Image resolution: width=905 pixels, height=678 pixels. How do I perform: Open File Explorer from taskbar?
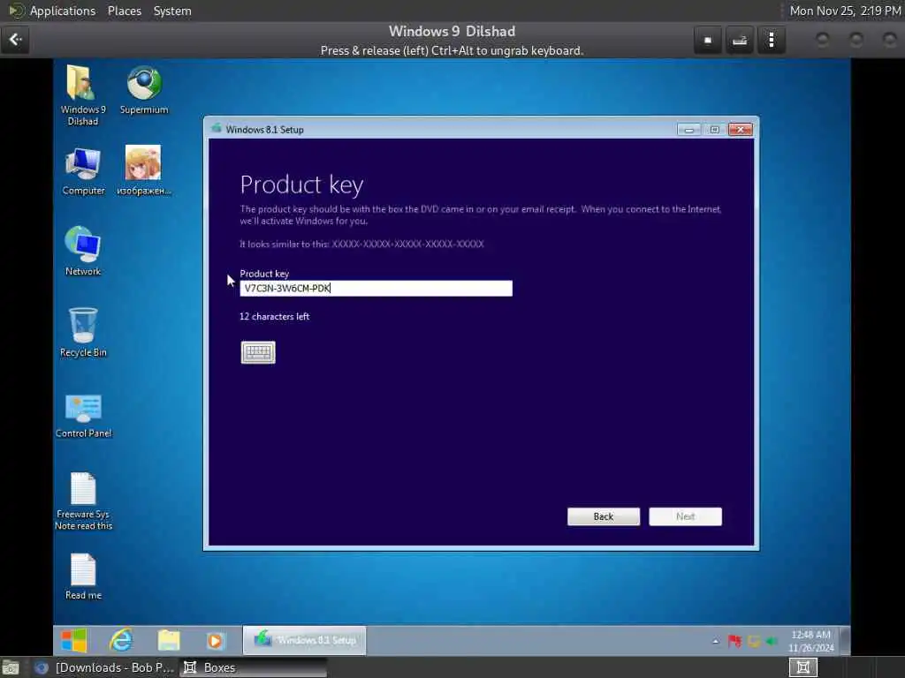(x=169, y=640)
